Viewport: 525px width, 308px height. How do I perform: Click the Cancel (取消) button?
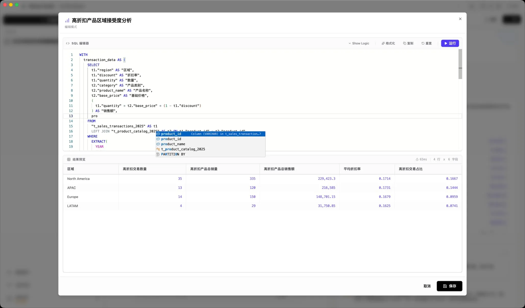point(427,286)
